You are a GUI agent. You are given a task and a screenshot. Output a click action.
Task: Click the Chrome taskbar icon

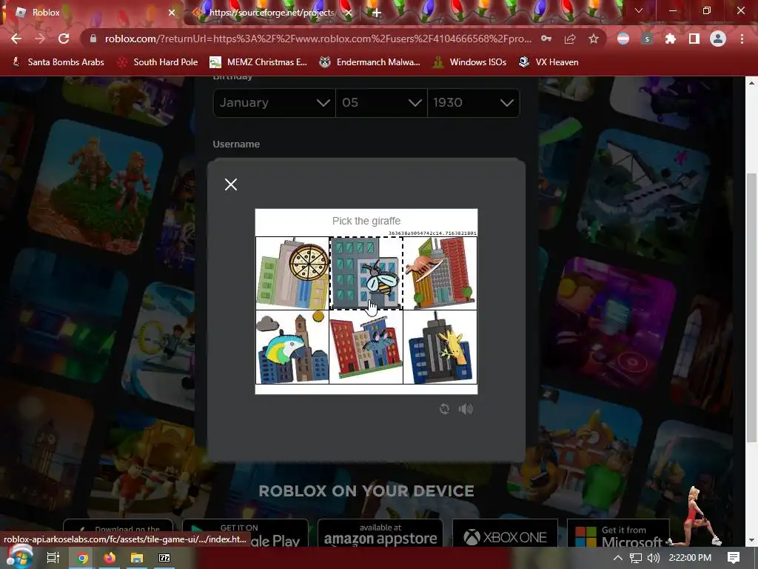[81, 558]
